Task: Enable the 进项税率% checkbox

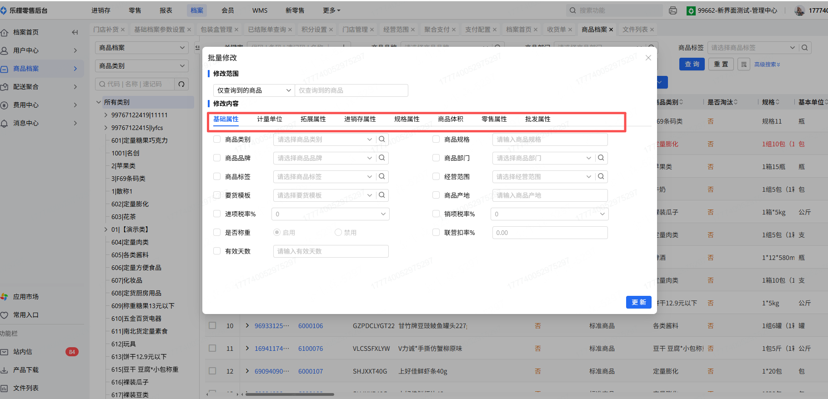Action: (217, 214)
